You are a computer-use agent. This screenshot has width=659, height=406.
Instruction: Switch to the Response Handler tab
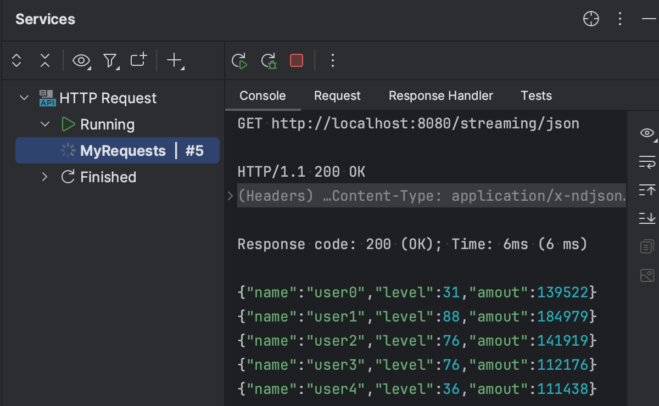click(x=440, y=95)
